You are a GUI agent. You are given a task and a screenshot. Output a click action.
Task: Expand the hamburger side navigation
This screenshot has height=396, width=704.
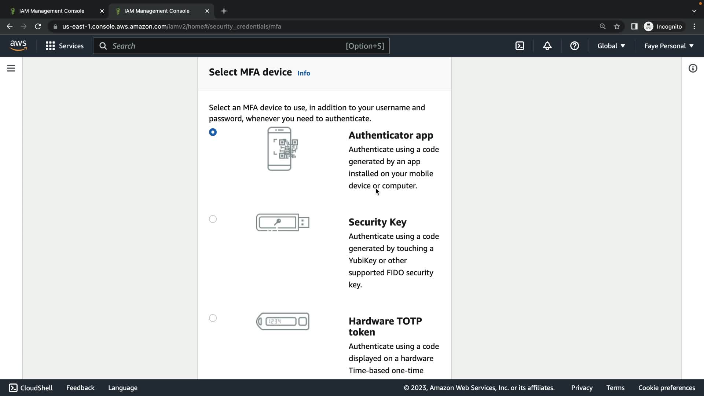pos(11,69)
